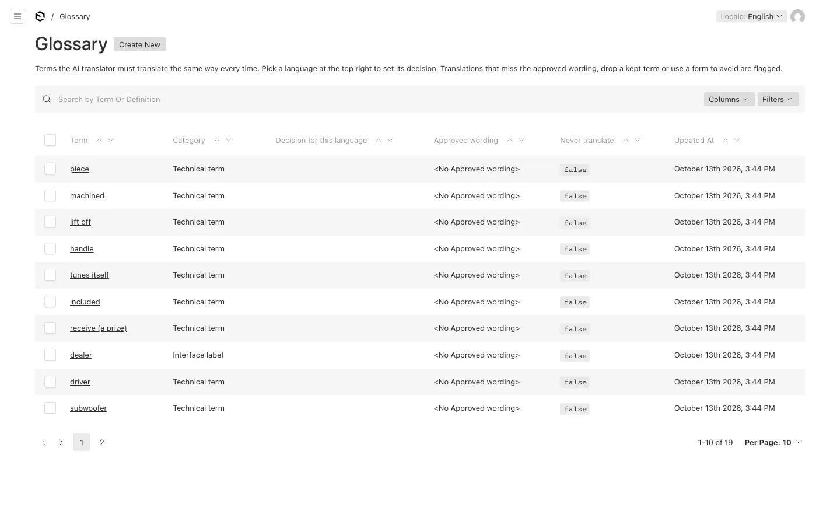Image resolution: width=840 pixels, height=525 pixels.
Task: Open the Per Page 10 selector
Action: pyautogui.click(x=773, y=442)
